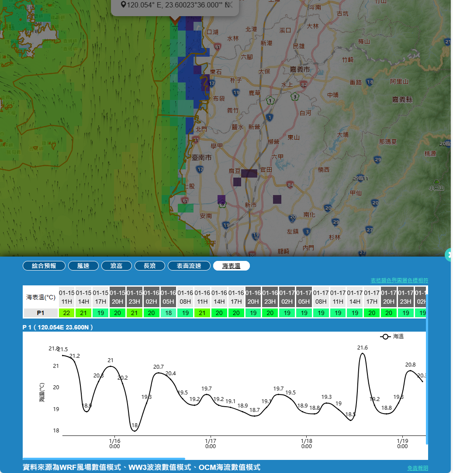This screenshot has height=473, width=453.
Task: Close the coordinate popup on the map
Action: click(x=230, y=4)
